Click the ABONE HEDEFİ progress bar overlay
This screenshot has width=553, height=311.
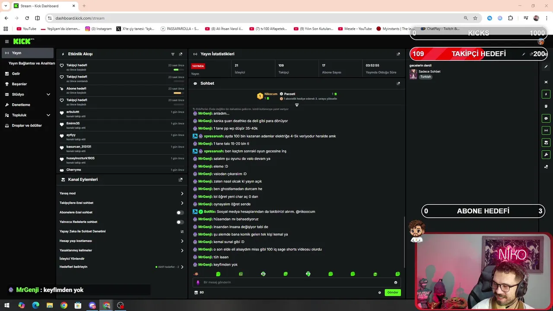click(x=483, y=211)
